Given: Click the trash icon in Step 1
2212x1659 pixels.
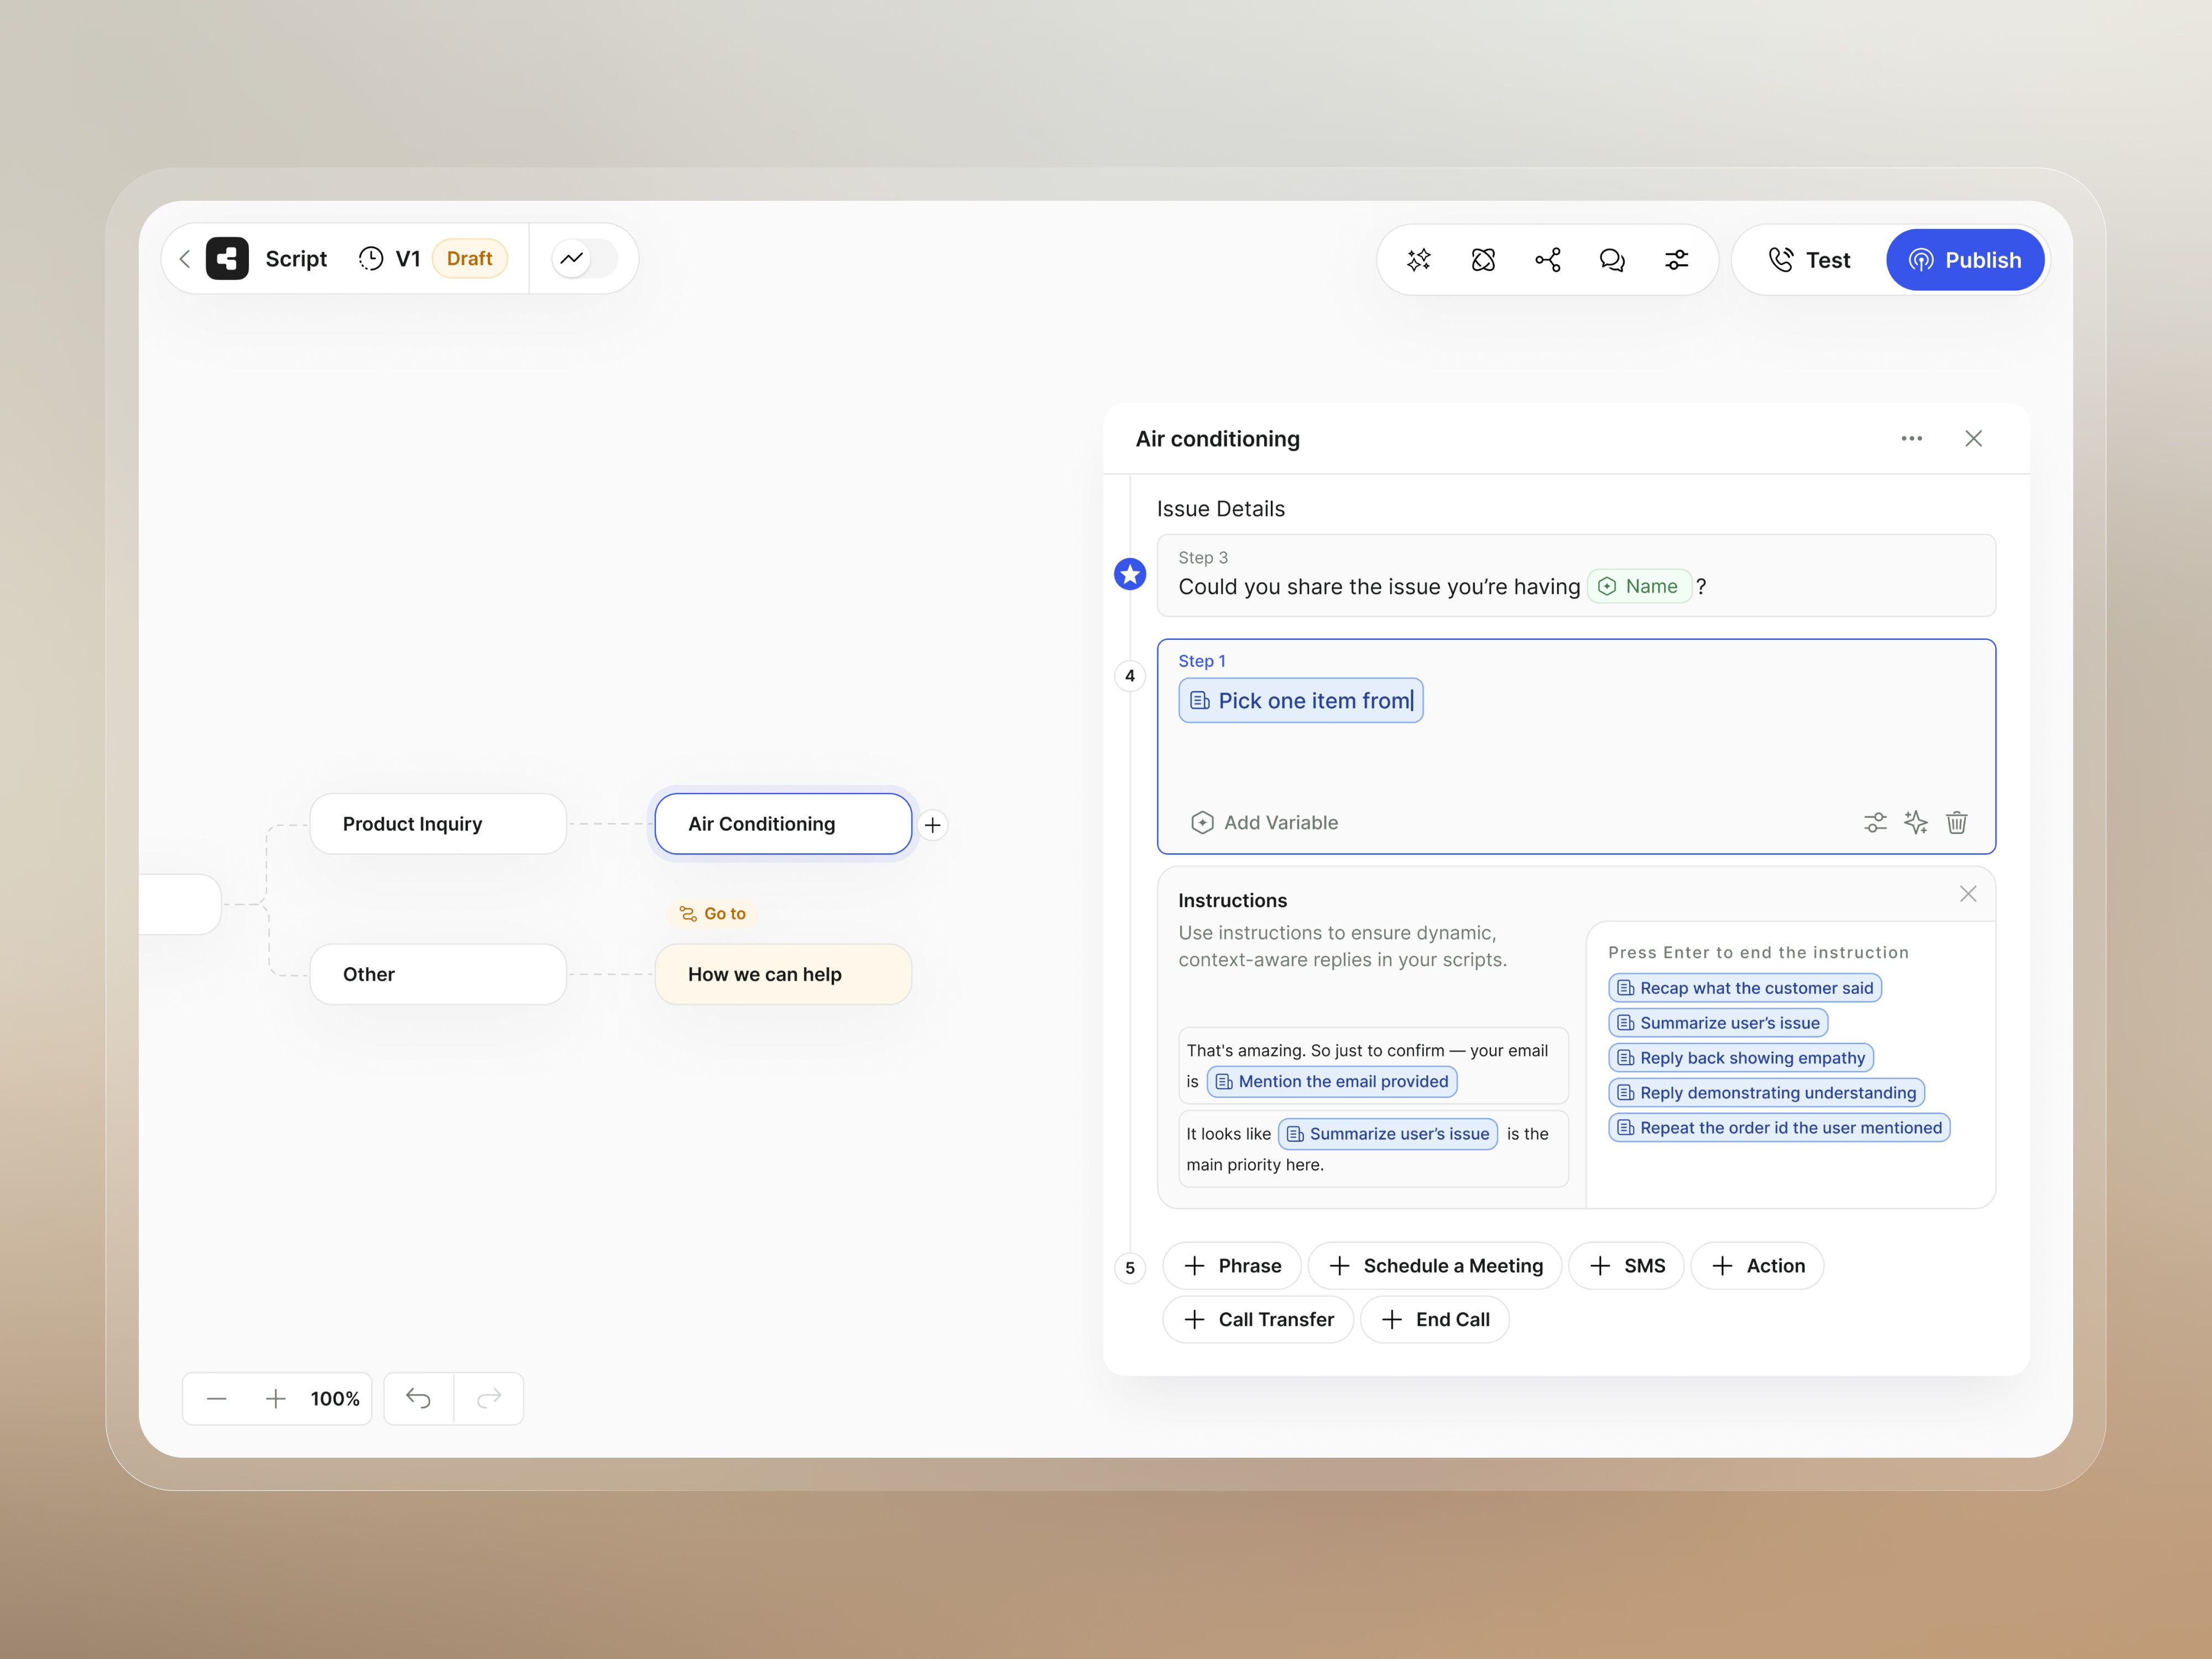Looking at the screenshot, I should pos(1956,823).
